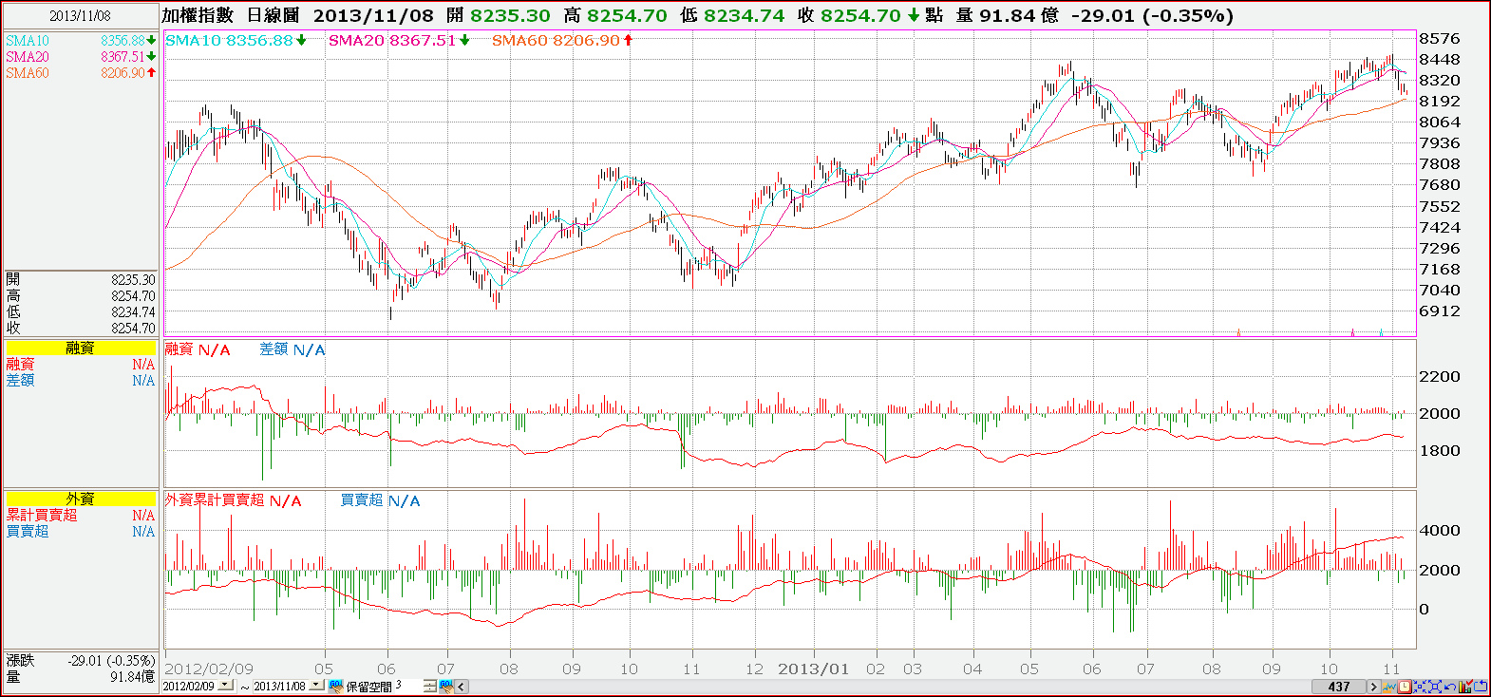1491x697 pixels.
Task: Click the orange chart overlay icon
Action: pyautogui.click(x=1389, y=687)
